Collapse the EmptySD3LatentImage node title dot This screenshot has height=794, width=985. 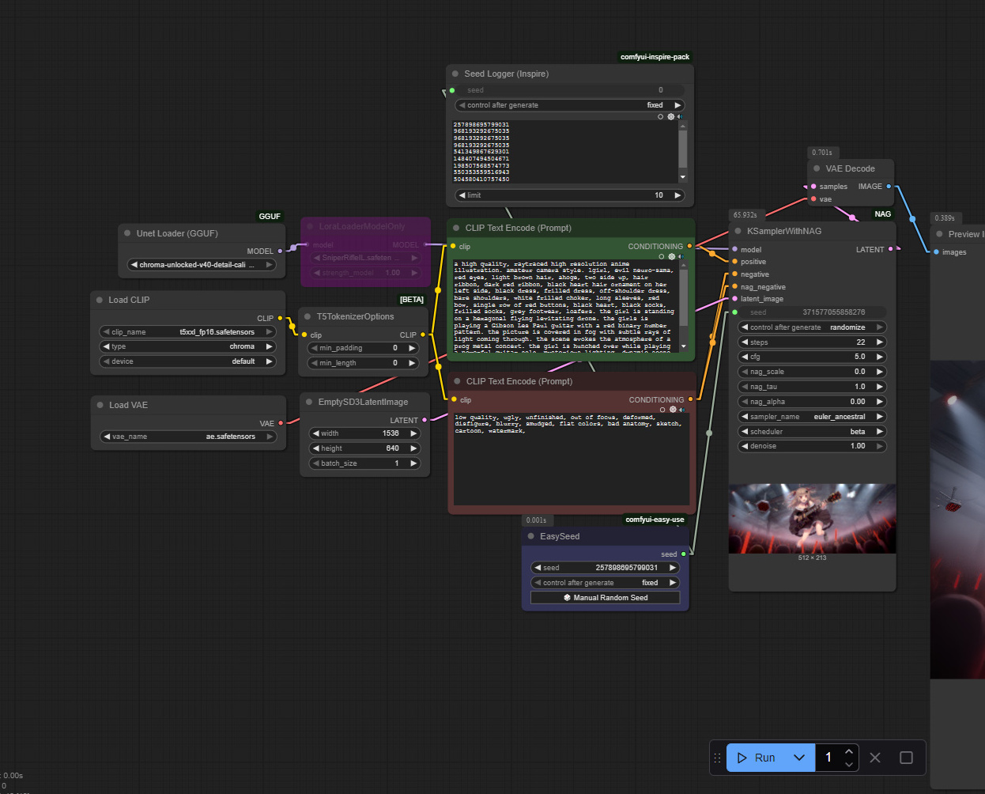[x=309, y=402]
